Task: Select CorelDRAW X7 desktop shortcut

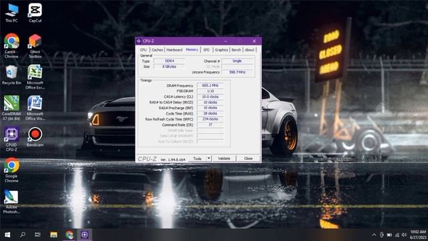Action: 11,108
